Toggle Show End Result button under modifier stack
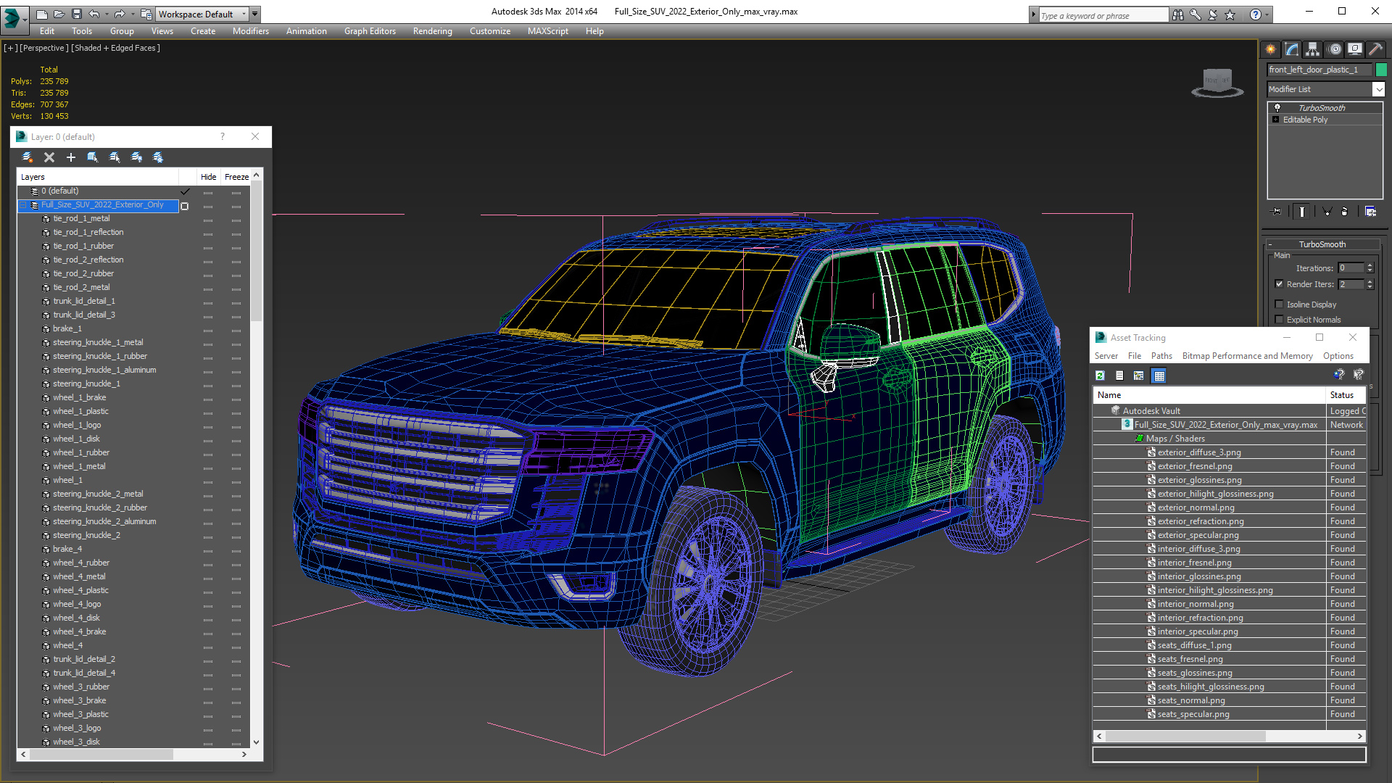1392x783 pixels. coord(1302,212)
